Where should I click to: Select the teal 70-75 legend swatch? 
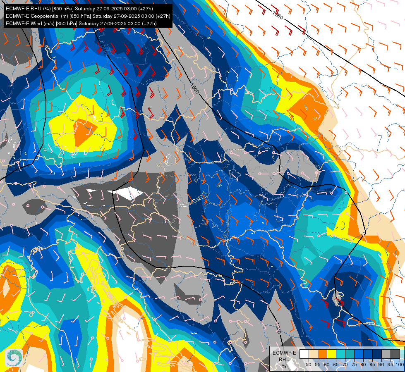coord(350,354)
